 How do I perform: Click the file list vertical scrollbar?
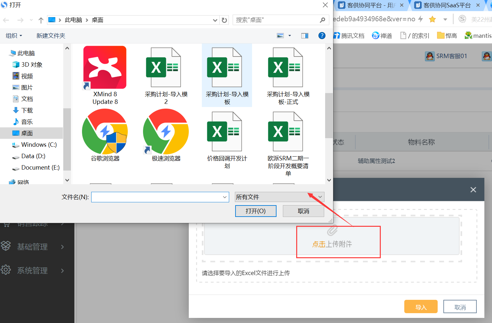click(x=329, y=116)
